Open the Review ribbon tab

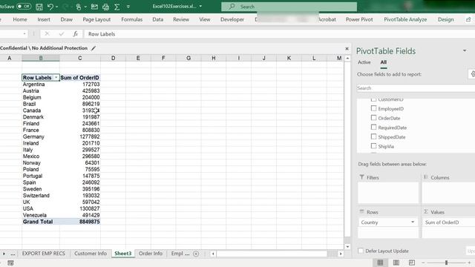tap(181, 19)
